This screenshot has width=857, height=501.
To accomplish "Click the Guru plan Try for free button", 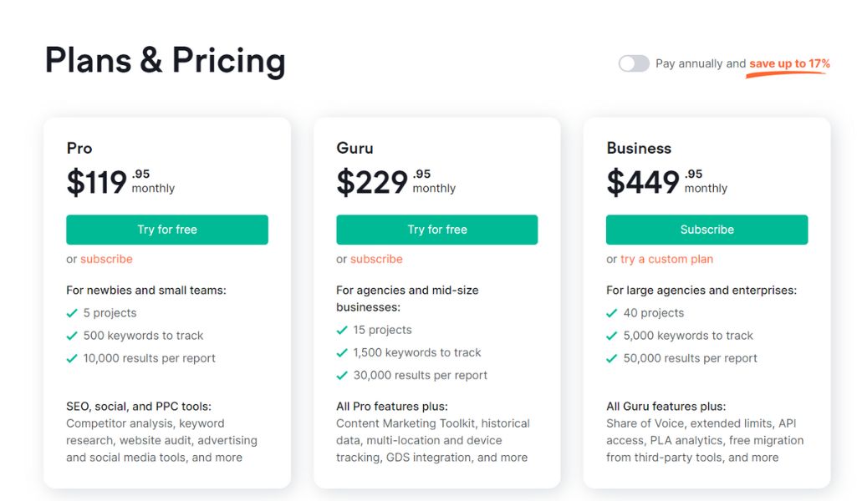I will pyautogui.click(x=436, y=230).
